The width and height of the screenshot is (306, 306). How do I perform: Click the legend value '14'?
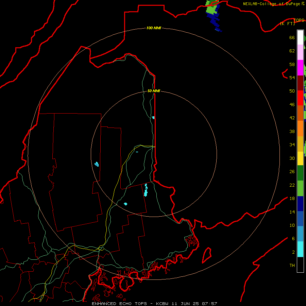(x=292, y=212)
